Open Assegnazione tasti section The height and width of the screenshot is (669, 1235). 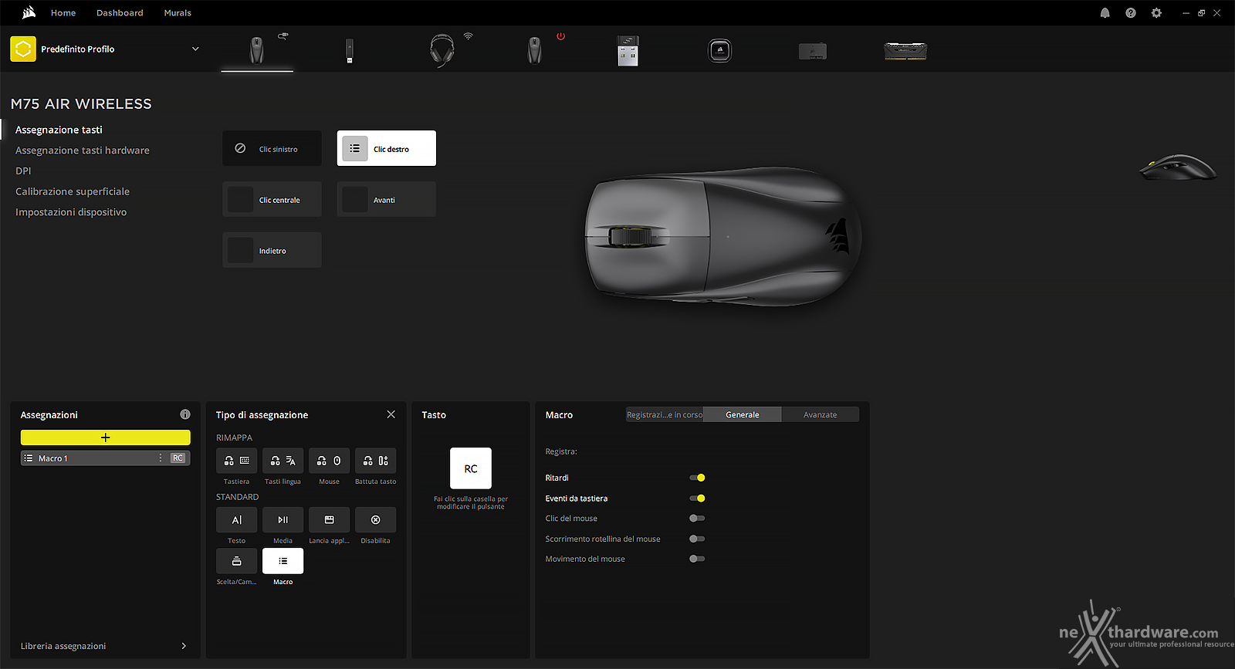click(x=59, y=130)
